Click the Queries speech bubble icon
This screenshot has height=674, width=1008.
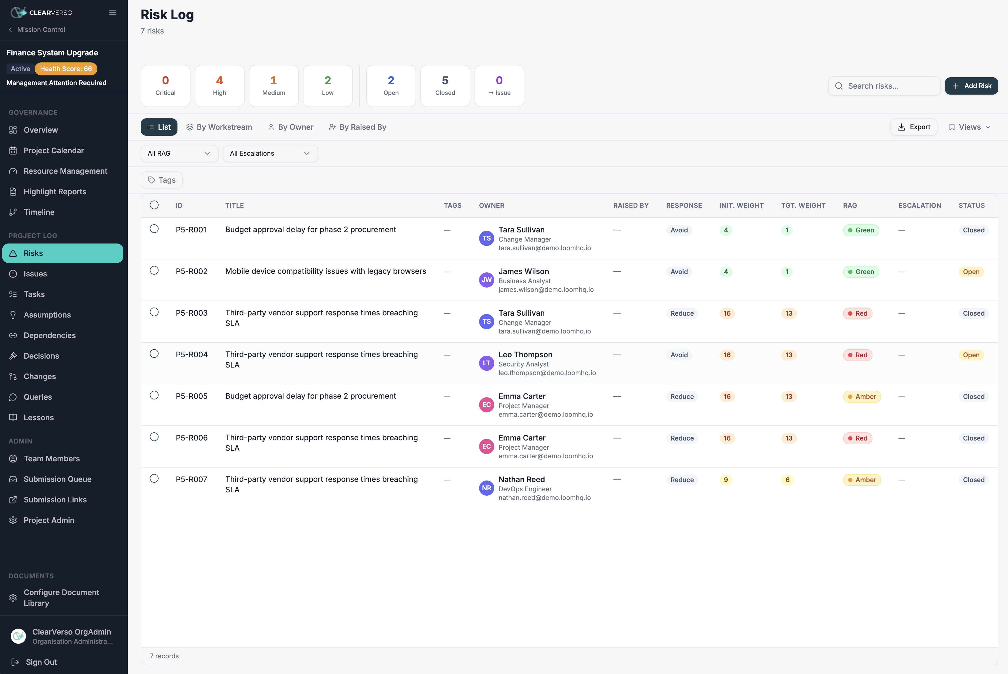[13, 397]
